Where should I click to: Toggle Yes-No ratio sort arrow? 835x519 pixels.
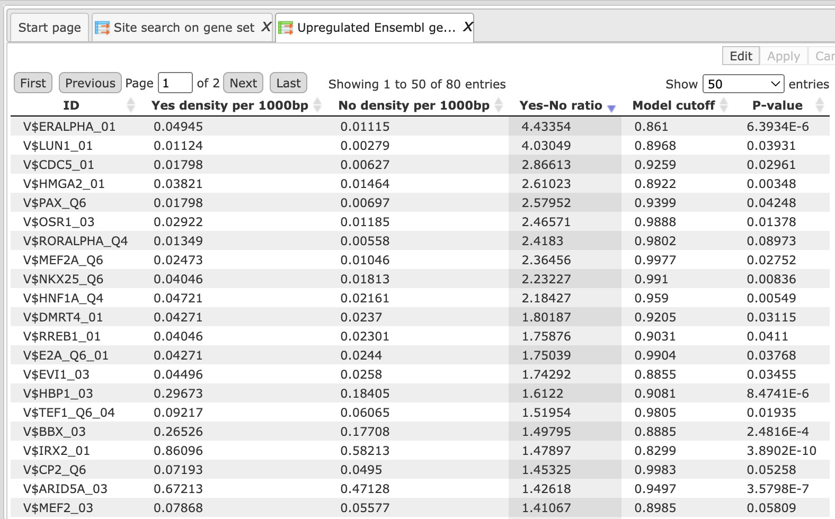tap(611, 108)
